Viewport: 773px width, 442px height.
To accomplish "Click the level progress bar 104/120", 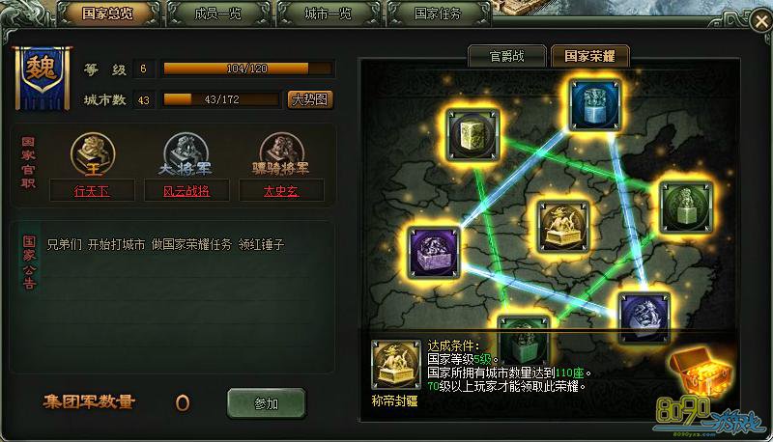I will pos(247,69).
